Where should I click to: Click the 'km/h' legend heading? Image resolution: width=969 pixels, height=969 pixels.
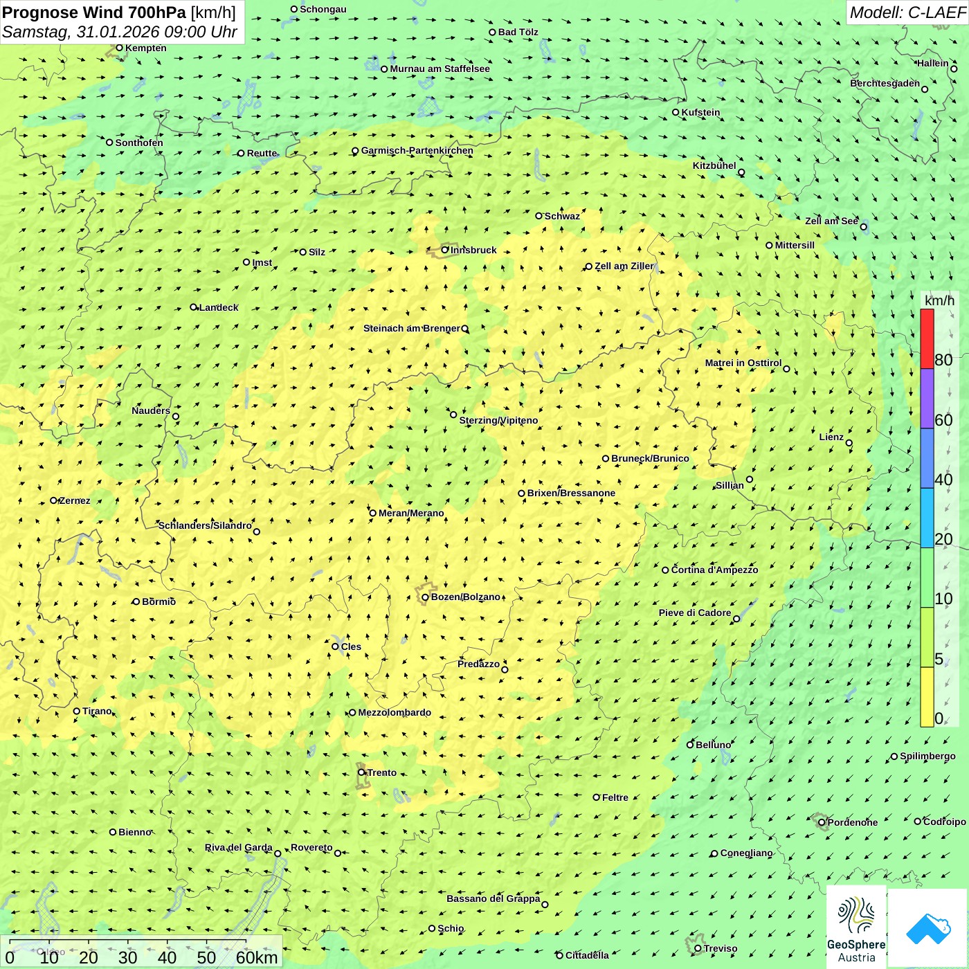point(939,300)
